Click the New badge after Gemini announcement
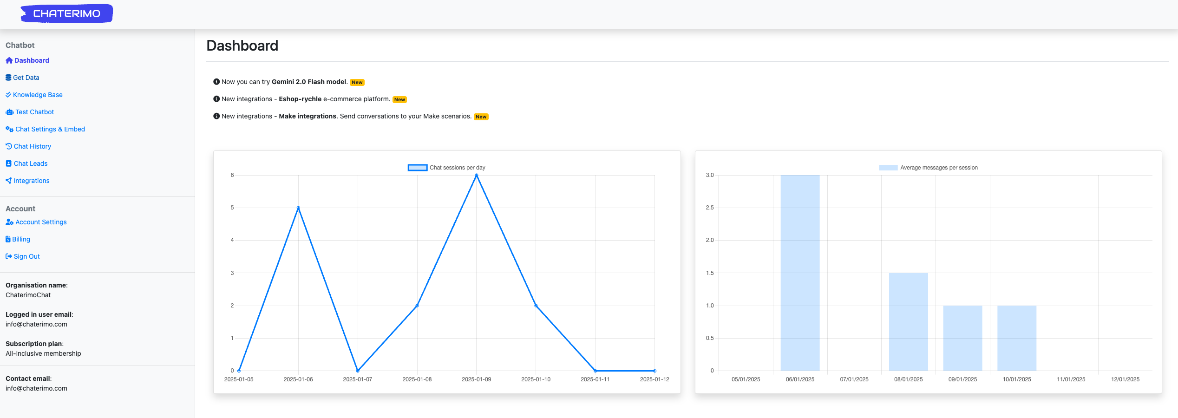The height and width of the screenshot is (418, 1178). (x=357, y=82)
